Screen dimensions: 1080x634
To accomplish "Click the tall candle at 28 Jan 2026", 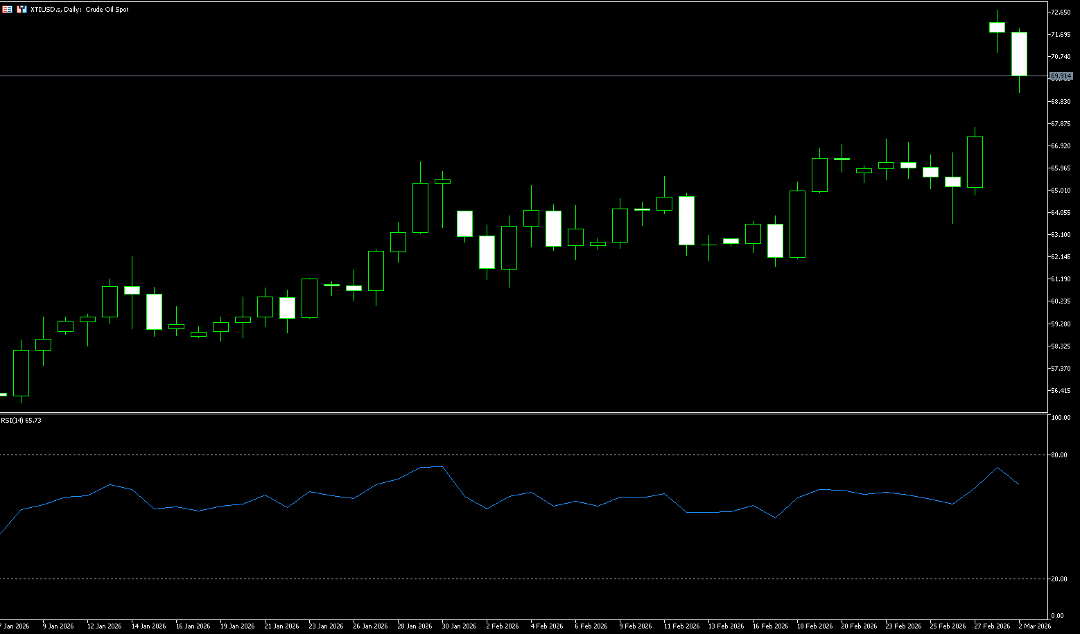I will (x=420, y=207).
